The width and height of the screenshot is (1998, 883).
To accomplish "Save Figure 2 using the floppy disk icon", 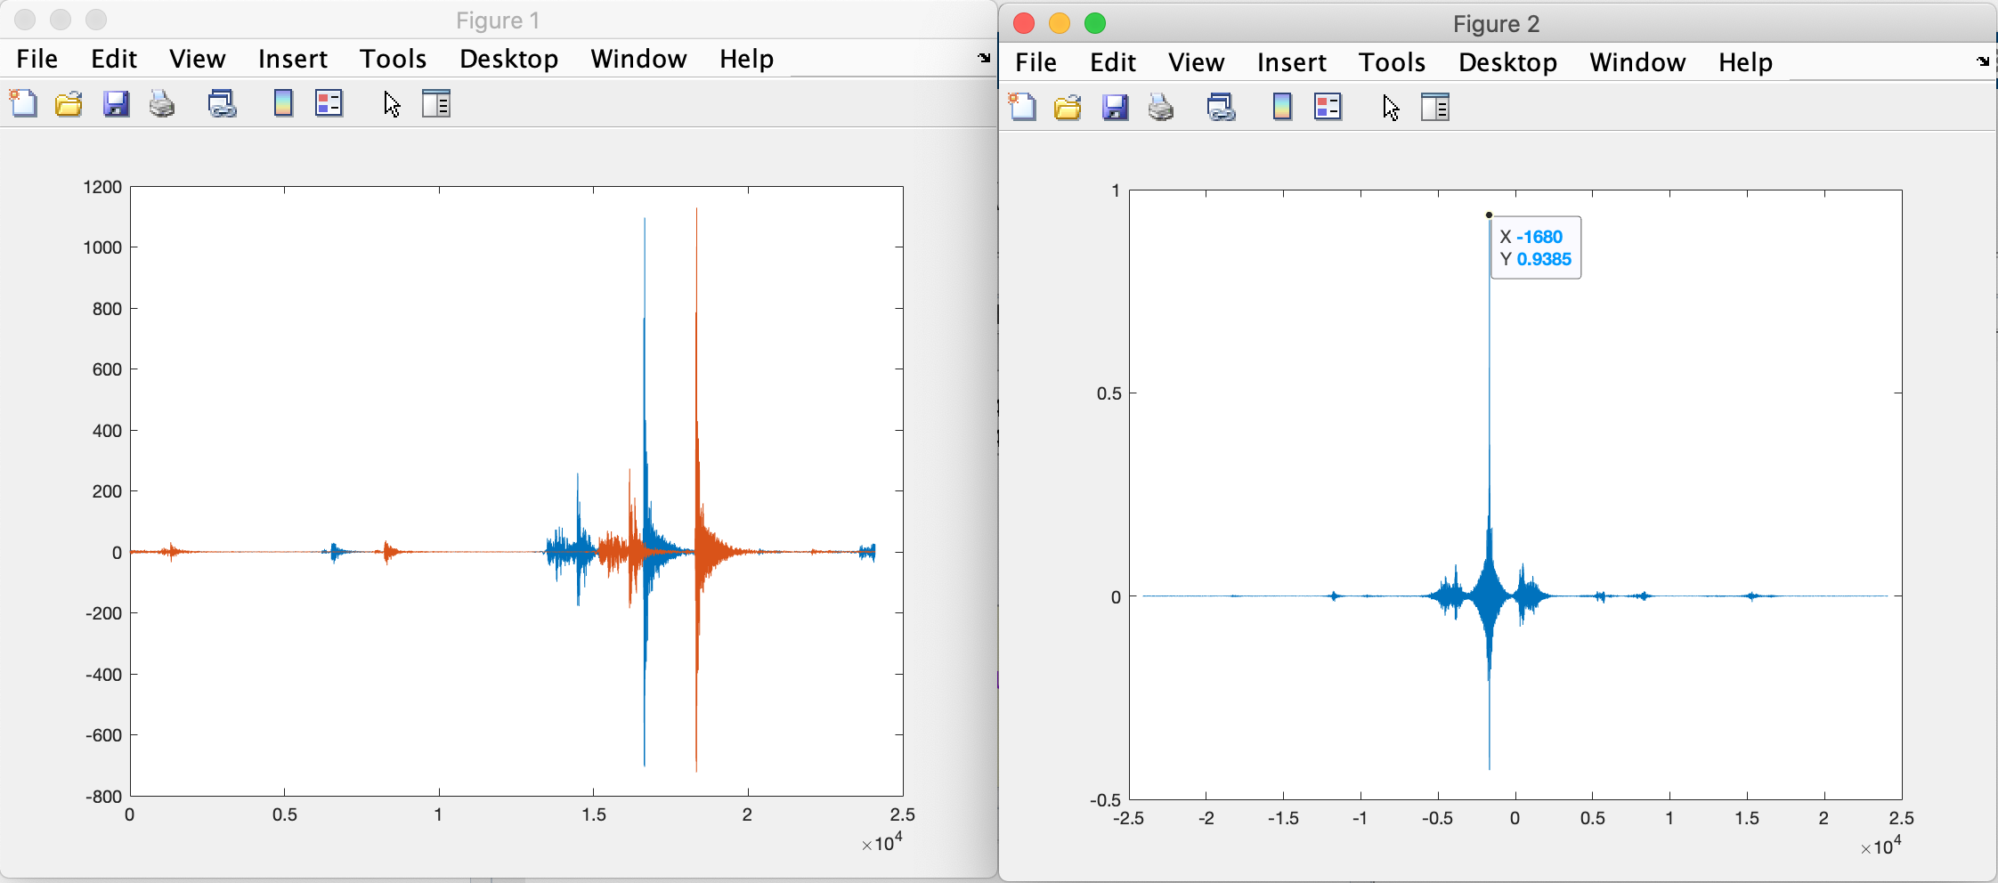I will 1115,108.
